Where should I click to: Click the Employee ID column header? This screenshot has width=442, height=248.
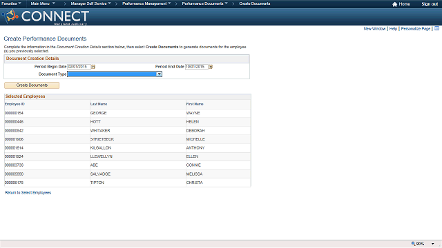pyautogui.click(x=15, y=104)
